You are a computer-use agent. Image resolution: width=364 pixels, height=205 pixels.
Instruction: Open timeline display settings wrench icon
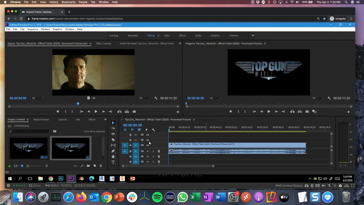pyautogui.click(x=153, y=130)
